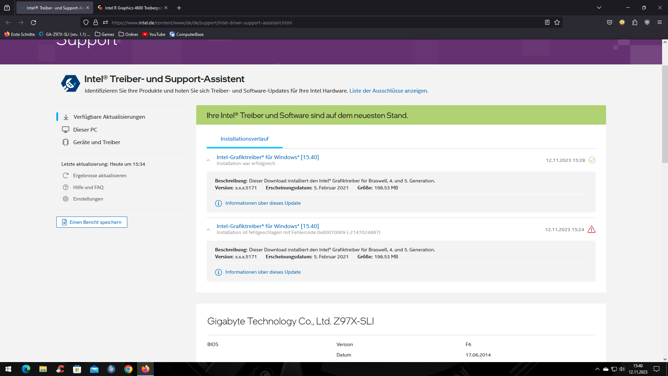Open Firefox hamburger application menu
The image size is (668, 376).
click(x=660, y=23)
